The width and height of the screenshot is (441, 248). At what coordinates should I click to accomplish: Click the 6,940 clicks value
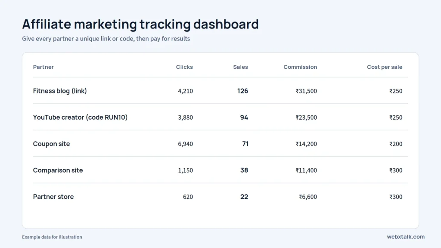(185, 144)
